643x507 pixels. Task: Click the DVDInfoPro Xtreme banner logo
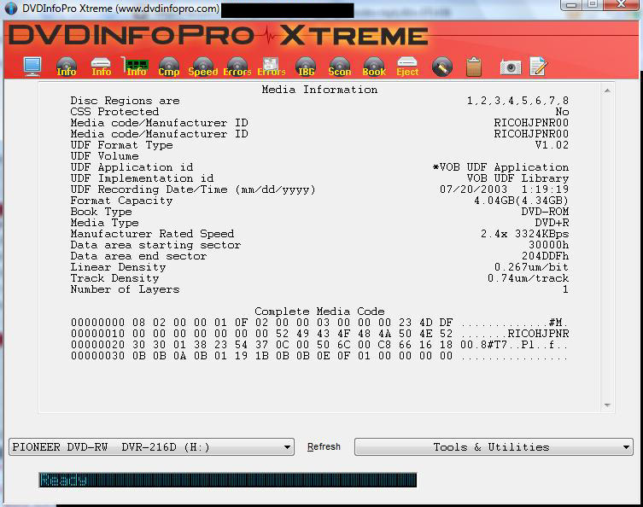[x=218, y=36]
